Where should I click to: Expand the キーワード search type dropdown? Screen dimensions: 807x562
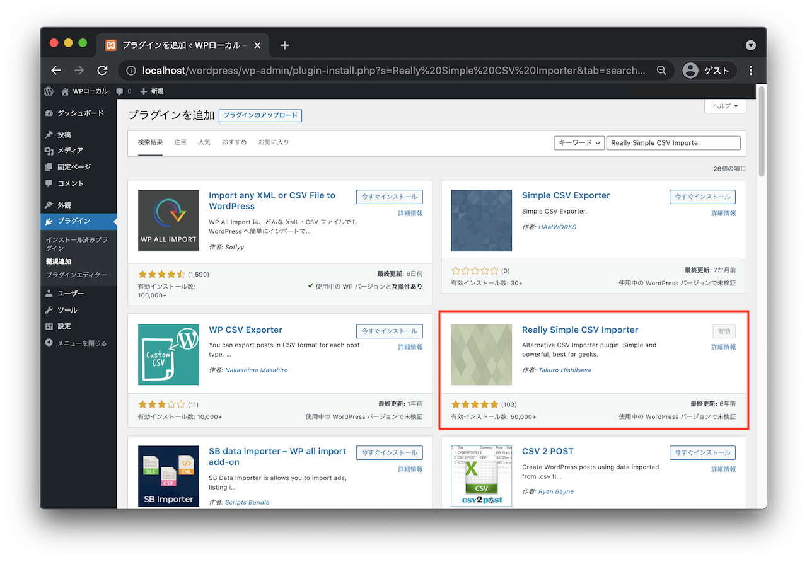pos(579,143)
